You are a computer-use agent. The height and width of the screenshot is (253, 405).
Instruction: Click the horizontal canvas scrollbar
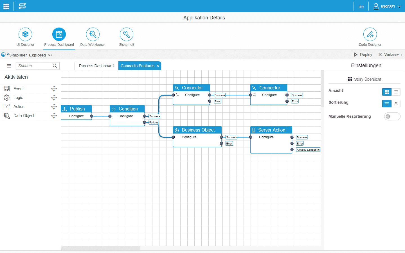coord(101,248)
